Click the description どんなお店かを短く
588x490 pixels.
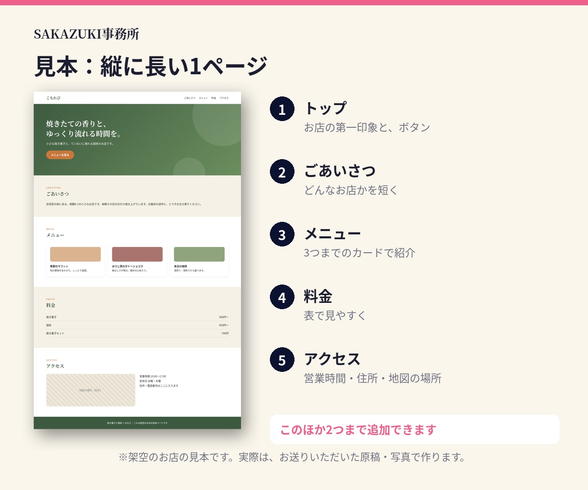click(x=351, y=190)
